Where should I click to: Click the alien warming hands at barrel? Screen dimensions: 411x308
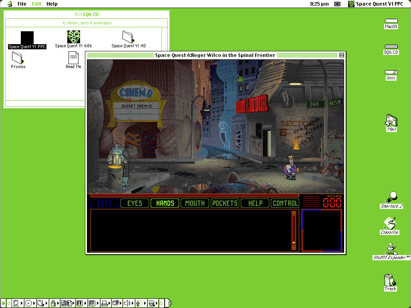tap(119, 164)
